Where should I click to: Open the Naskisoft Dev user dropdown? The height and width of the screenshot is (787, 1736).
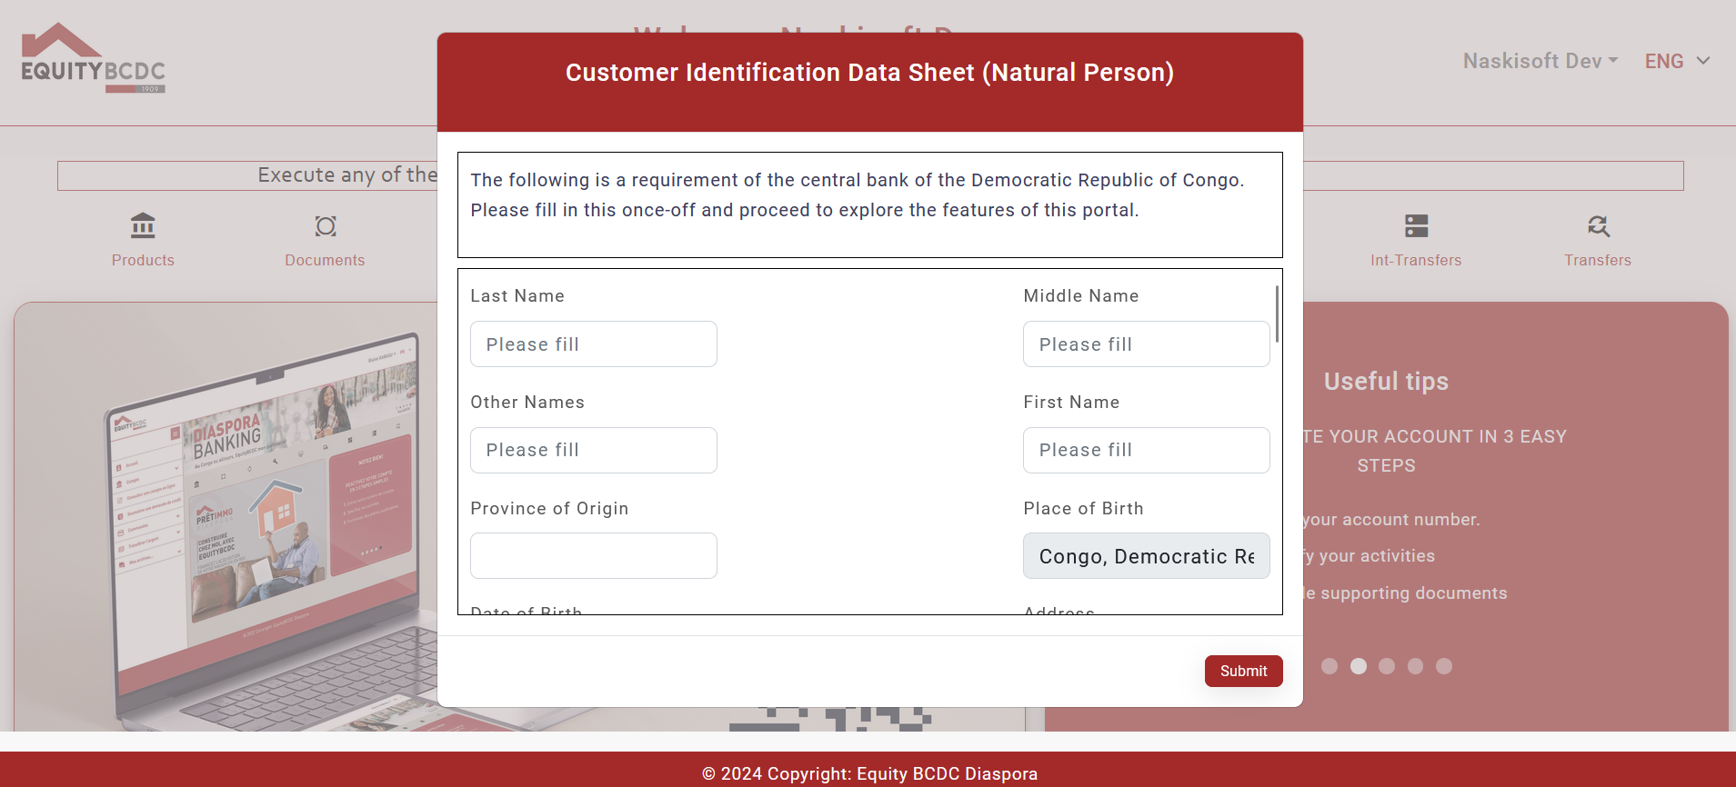pos(1540,61)
